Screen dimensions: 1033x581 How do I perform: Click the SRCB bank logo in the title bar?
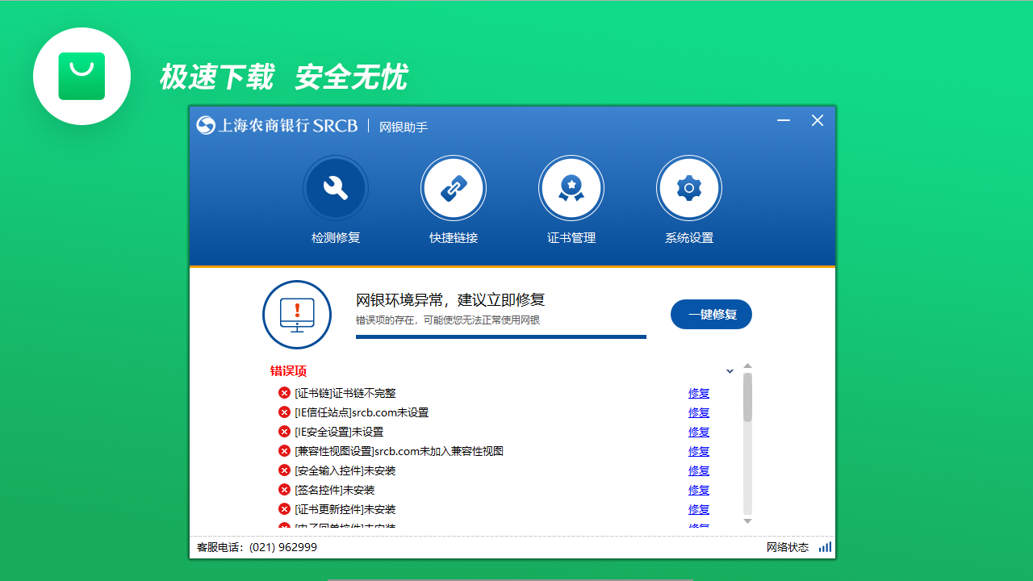click(x=205, y=126)
